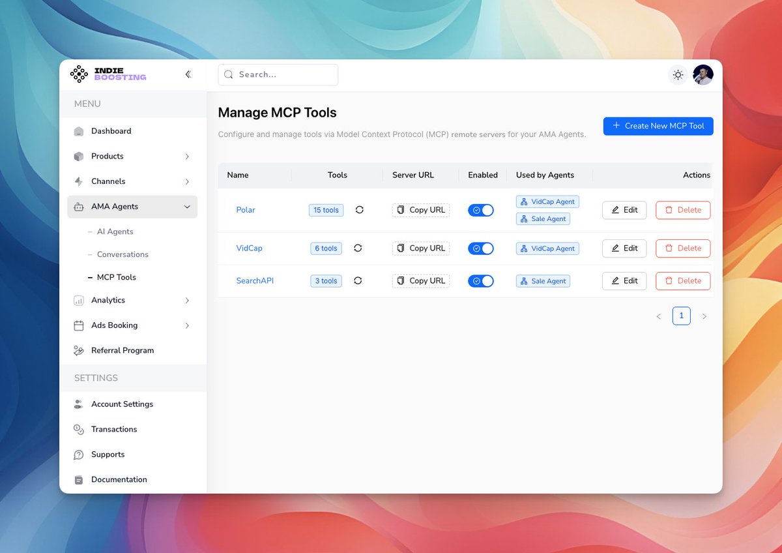
Task: Open the Transactions menu item
Action: (x=132, y=429)
